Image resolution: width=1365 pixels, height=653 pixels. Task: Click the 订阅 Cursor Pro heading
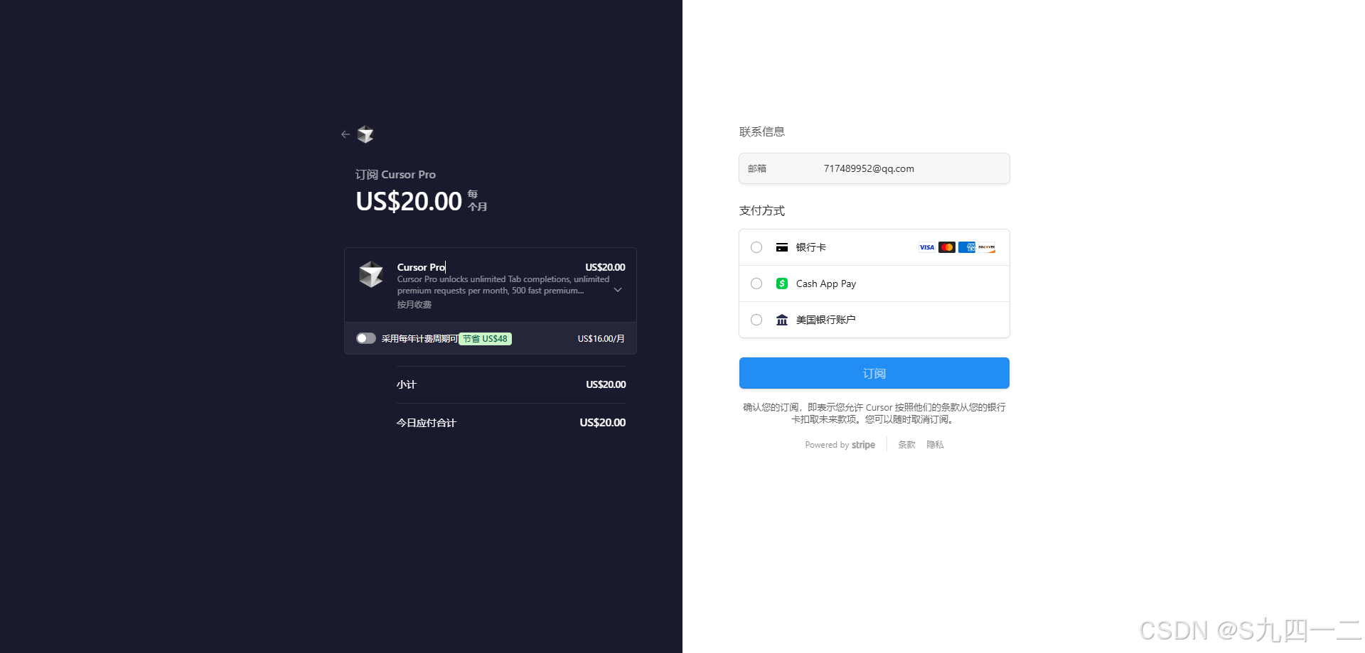(395, 175)
